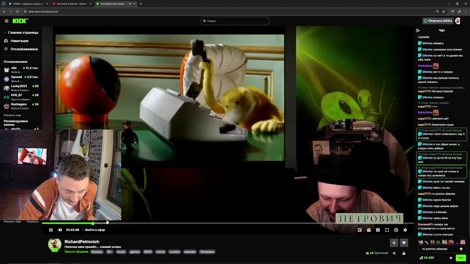Click the playback speed circular icon

396,230
